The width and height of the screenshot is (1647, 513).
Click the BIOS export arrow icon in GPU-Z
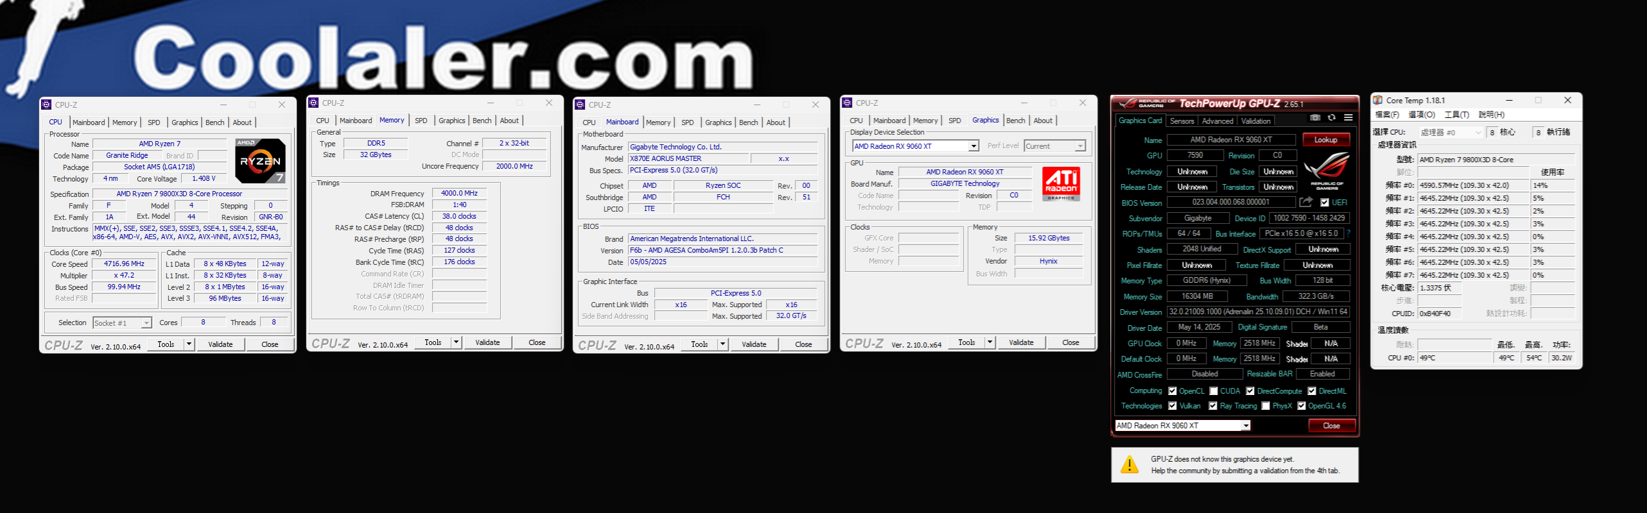[x=1306, y=202]
